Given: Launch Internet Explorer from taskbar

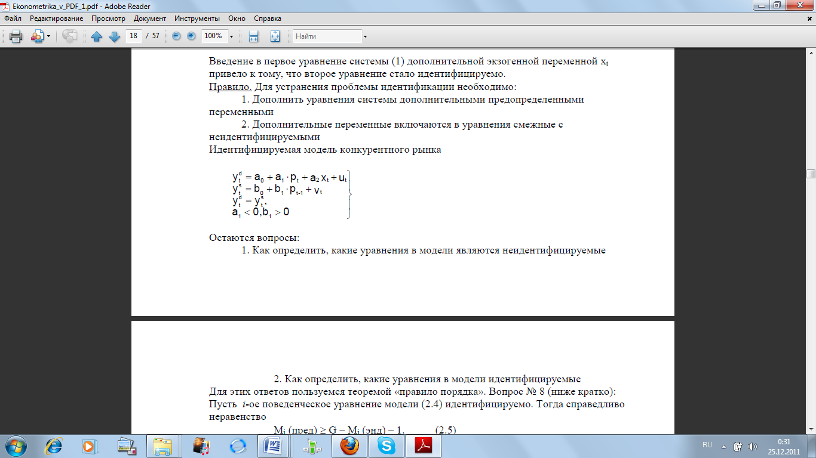Looking at the screenshot, I should click(x=54, y=445).
